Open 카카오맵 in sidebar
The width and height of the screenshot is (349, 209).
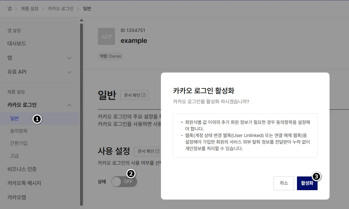point(17,197)
